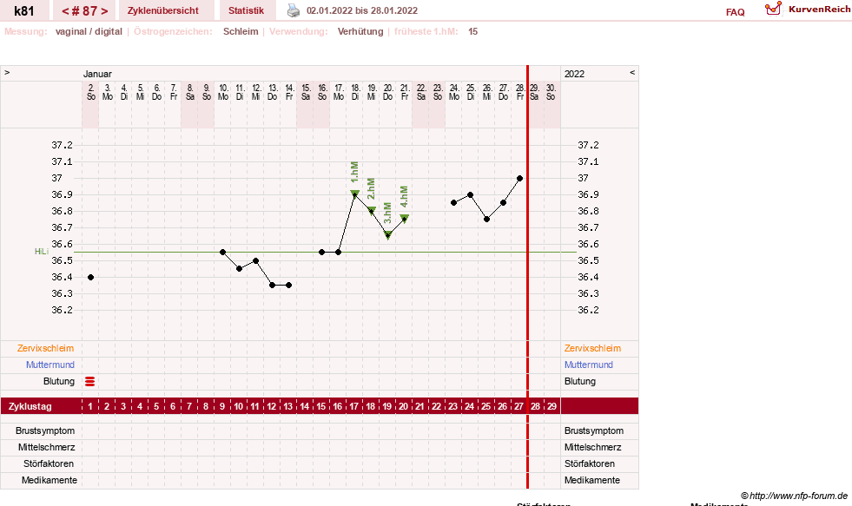Click the left Brustsymptom row label
The height and width of the screenshot is (506, 852).
[45, 430]
